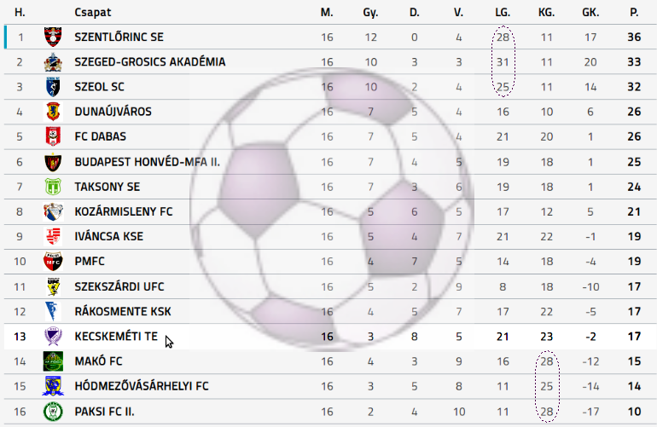
Task: Click the SZEOL SC shield logo
Action: click(53, 87)
